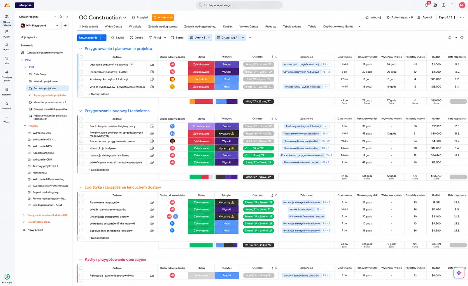Select all tasks in Przygotowanie i planowanie projektu
The height and width of the screenshot is (286, 468).
tap(81, 57)
